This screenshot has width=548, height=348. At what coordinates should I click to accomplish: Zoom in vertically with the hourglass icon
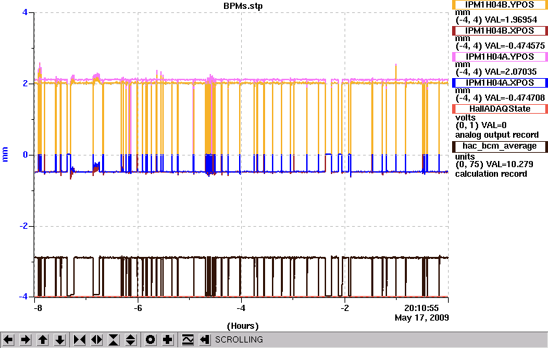point(114,340)
